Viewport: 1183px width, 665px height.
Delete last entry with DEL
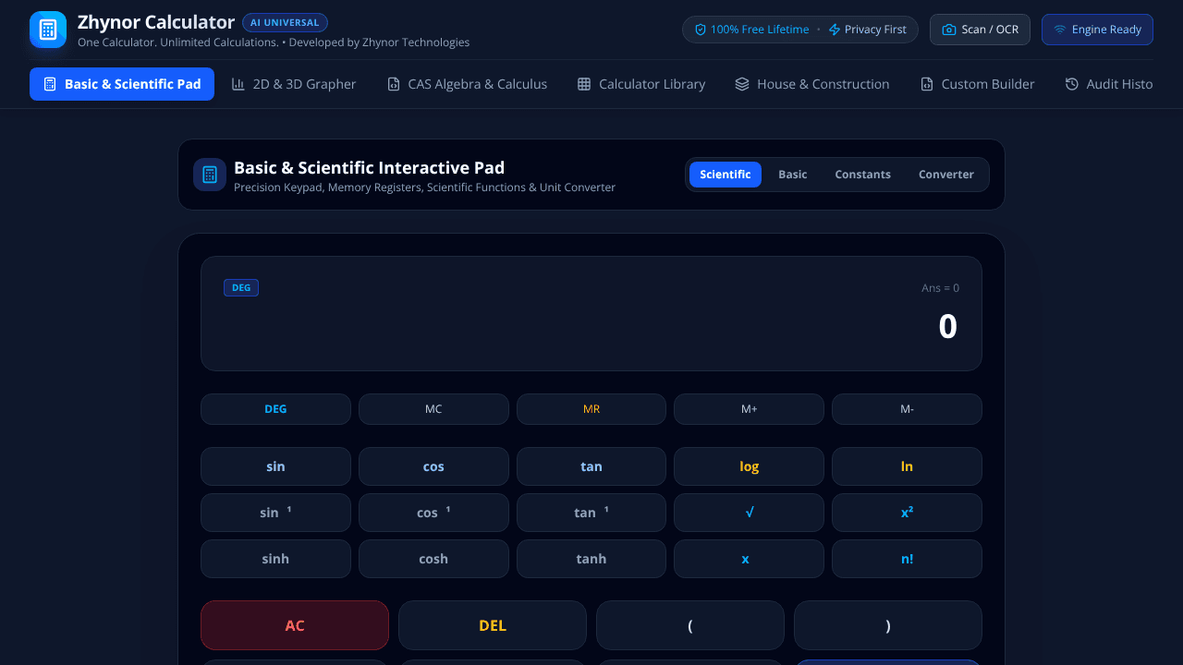493,625
